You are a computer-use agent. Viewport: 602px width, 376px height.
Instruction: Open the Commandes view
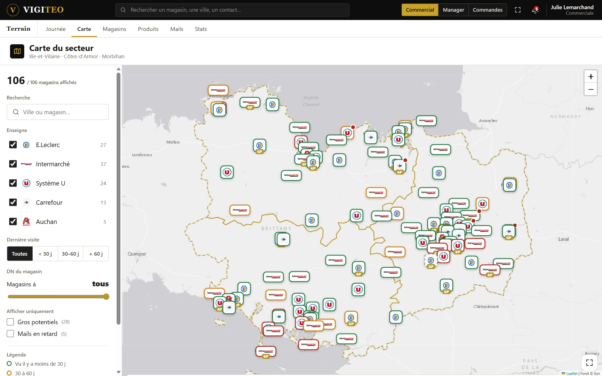[x=487, y=10]
